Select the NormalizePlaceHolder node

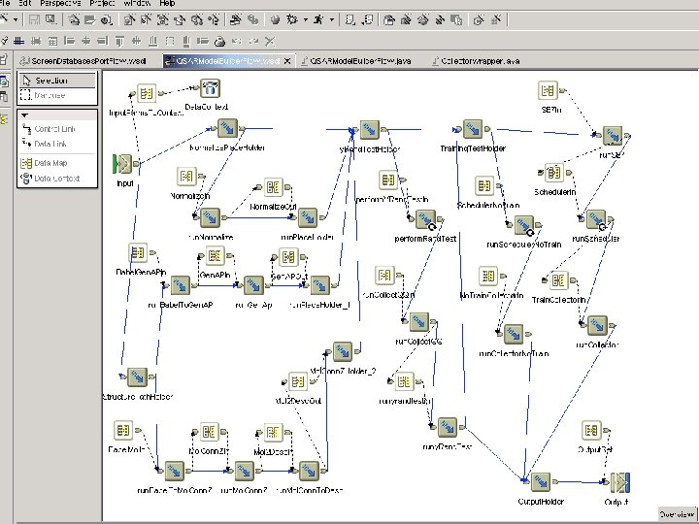pyautogui.click(x=227, y=128)
